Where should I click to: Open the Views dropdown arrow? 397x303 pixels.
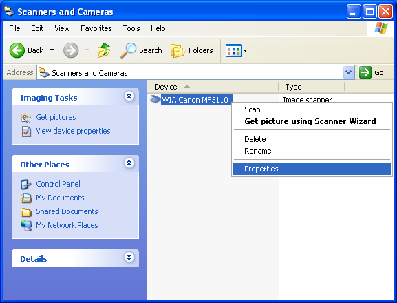point(245,50)
